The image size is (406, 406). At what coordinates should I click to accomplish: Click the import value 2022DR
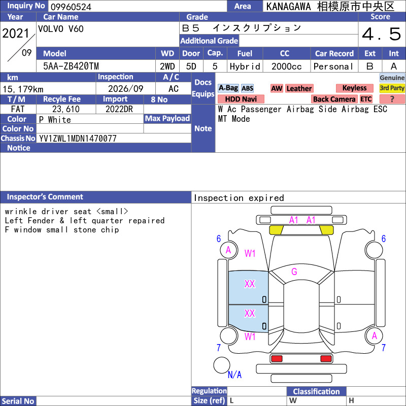coord(119,109)
